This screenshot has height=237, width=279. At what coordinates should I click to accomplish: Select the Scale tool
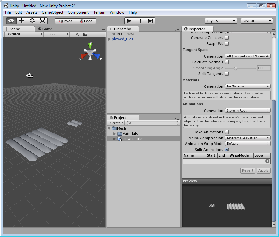click(42, 20)
